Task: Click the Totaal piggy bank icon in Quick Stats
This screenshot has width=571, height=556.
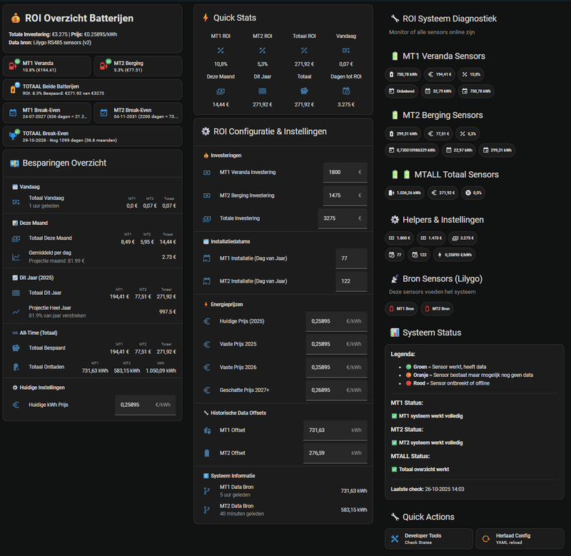Action: click(305, 91)
